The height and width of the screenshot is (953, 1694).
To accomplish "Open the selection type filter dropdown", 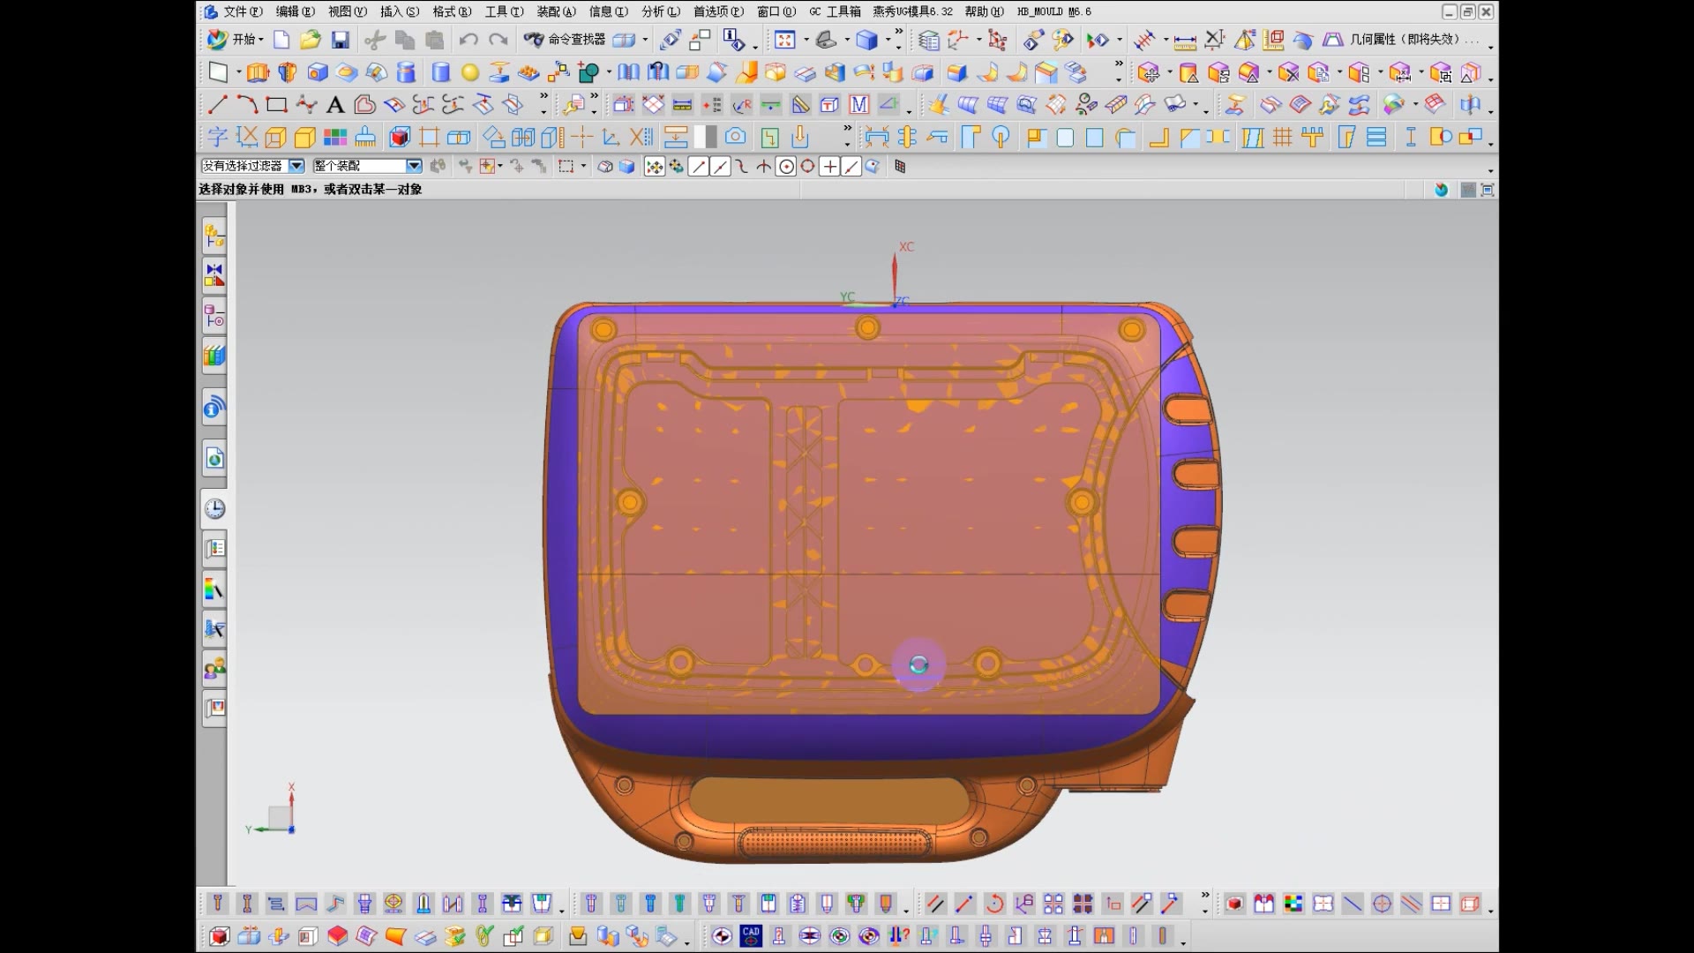I will 296,166.
